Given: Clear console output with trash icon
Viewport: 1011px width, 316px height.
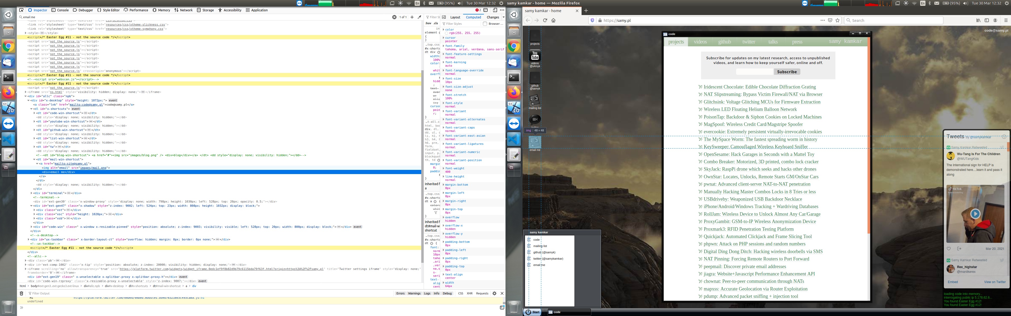Looking at the screenshot, I should point(22,293).
